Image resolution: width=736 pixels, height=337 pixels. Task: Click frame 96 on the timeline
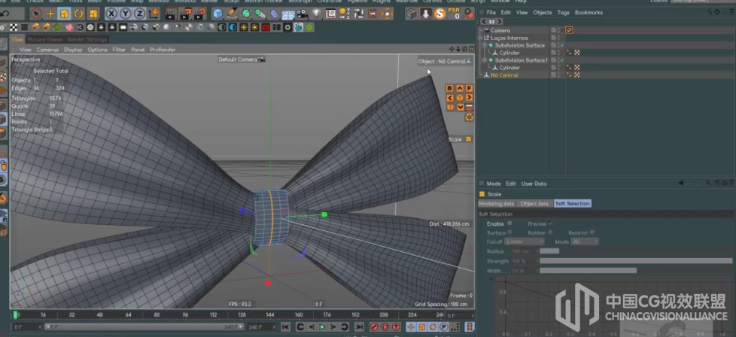[x=185, y=315]
